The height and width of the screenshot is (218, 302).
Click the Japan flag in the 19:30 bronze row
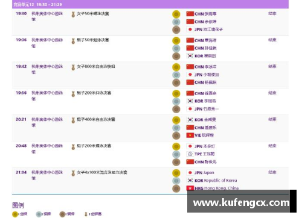tap(190, 30)
